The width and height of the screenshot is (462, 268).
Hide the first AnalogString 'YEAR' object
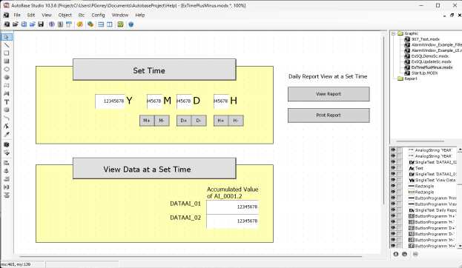coord(393,150)
